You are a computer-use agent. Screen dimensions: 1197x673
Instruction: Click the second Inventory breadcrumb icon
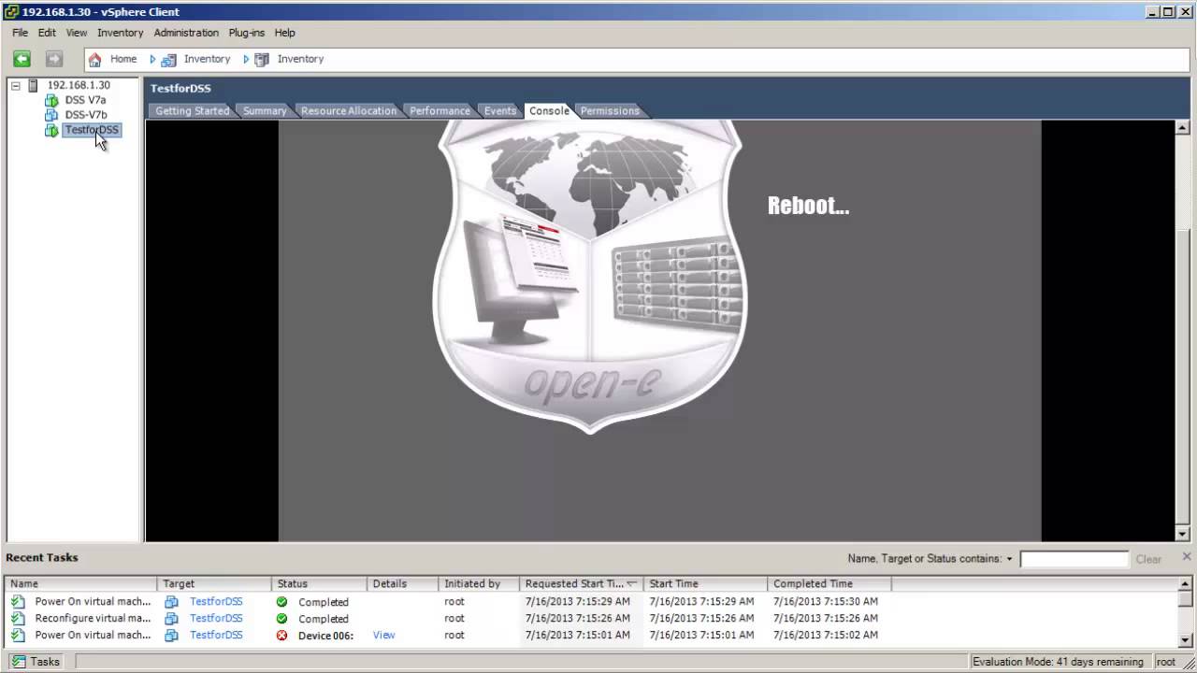coord(262,59)
